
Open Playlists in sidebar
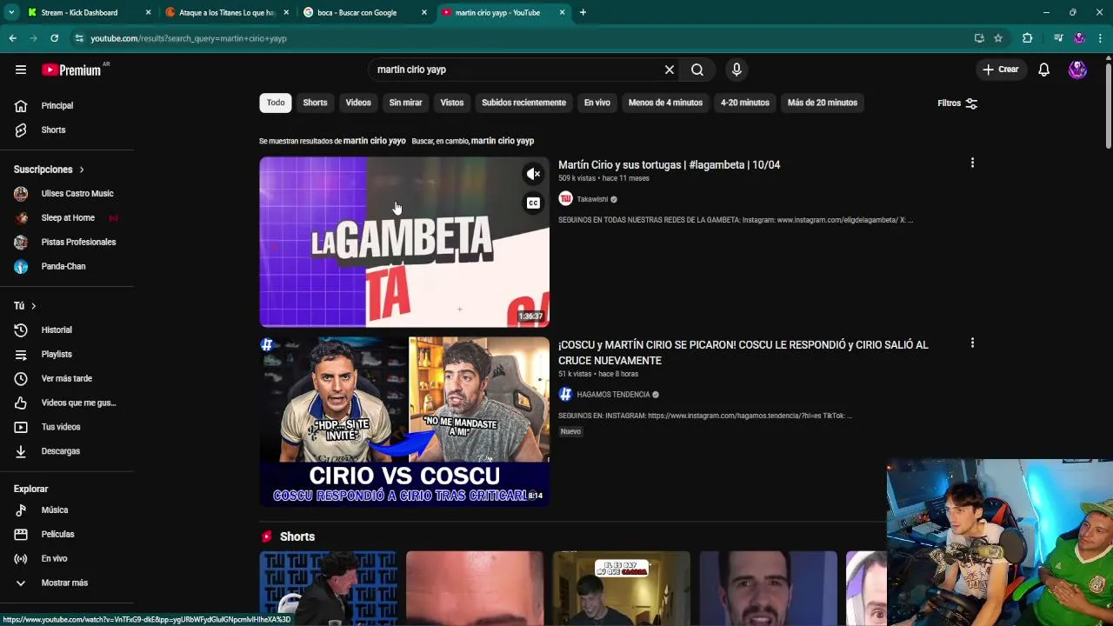click(67, 354)
